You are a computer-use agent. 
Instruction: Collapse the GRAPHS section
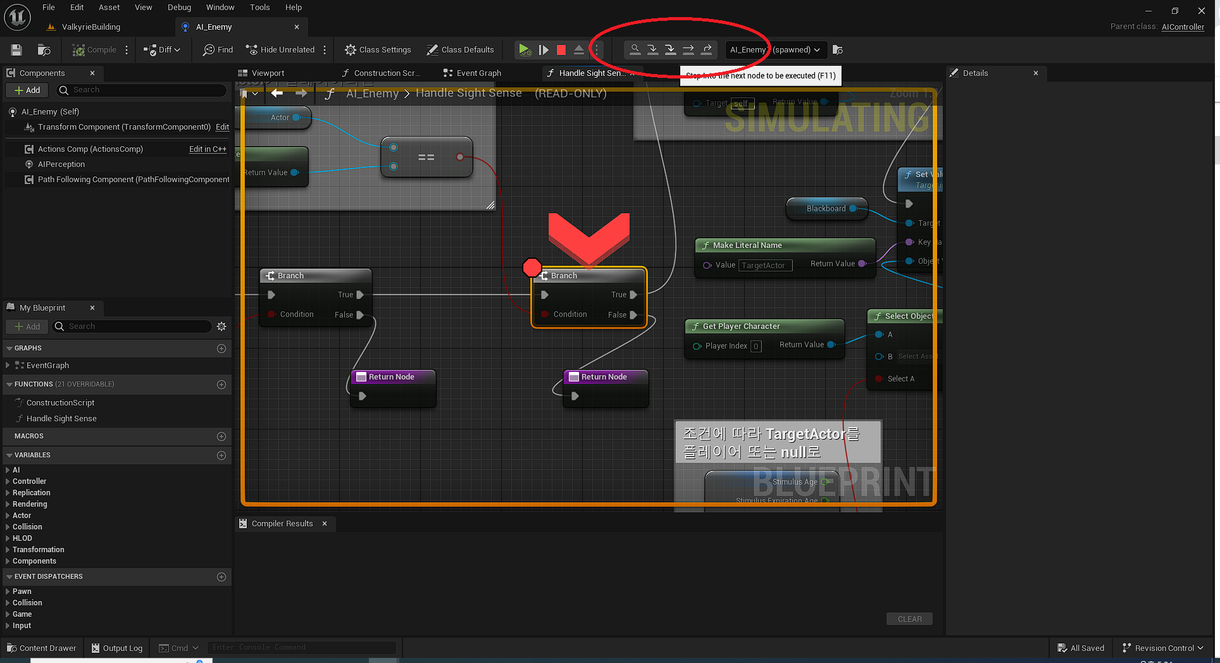(9, 349)
